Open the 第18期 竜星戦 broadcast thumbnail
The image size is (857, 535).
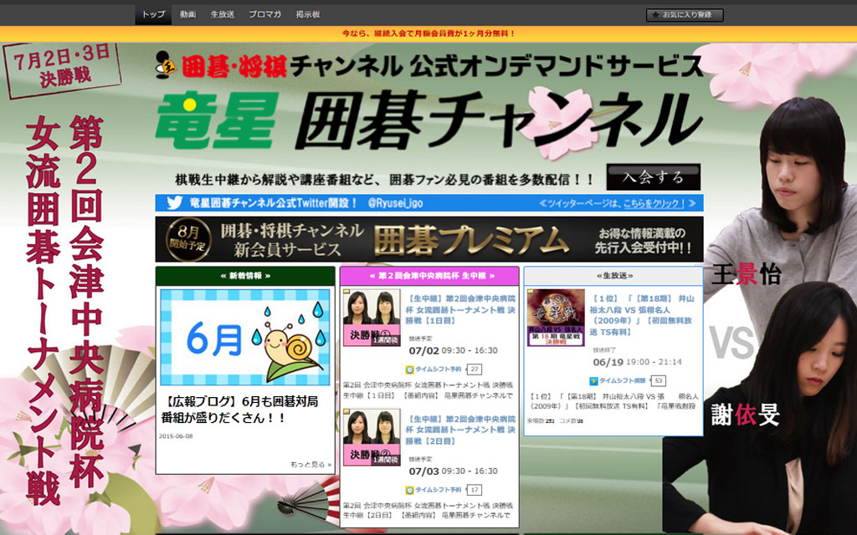(556, 318)
